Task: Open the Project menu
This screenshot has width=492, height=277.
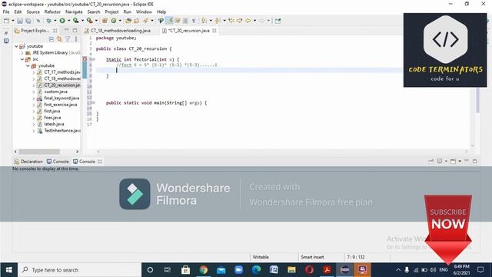Action: (x=111, y=12)
